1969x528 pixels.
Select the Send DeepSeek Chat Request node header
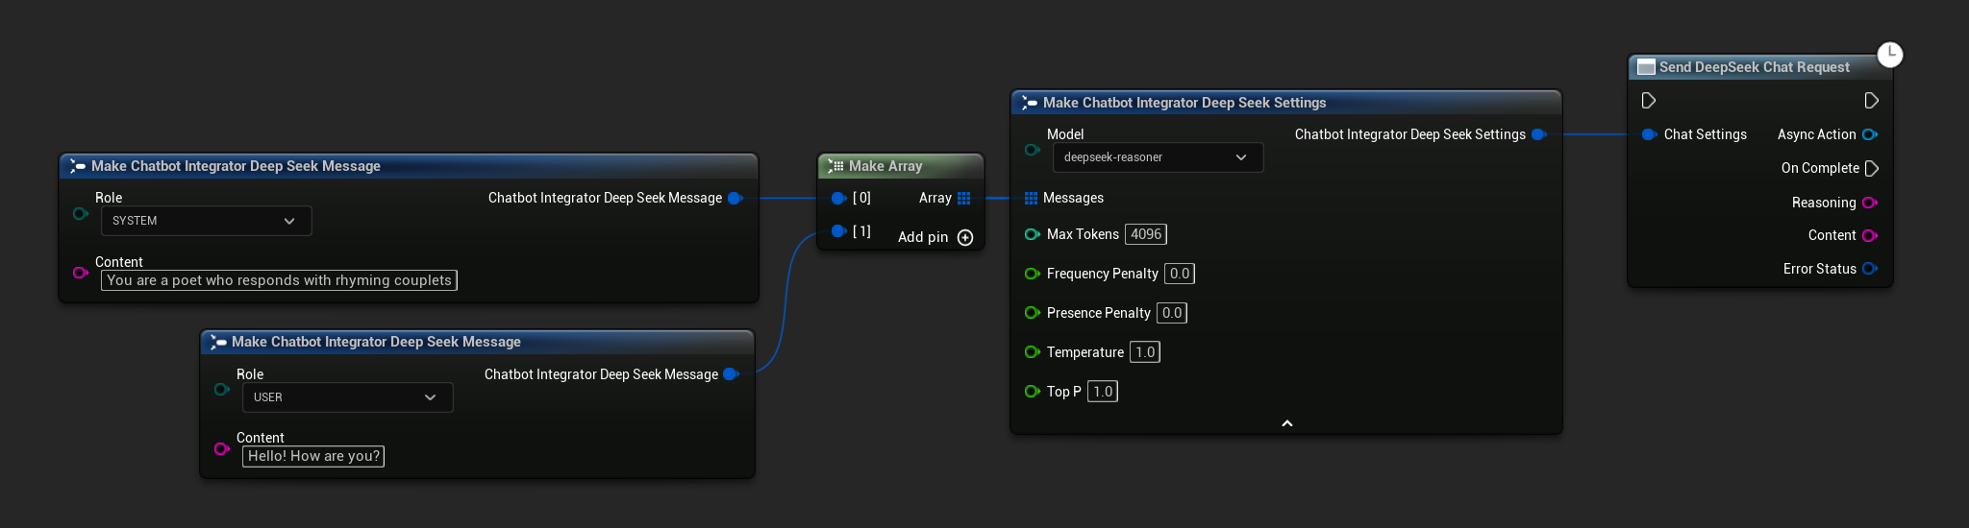coord(1754,67)
